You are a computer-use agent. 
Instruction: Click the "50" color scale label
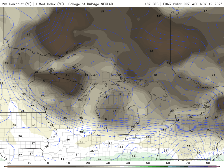point(148,163)
